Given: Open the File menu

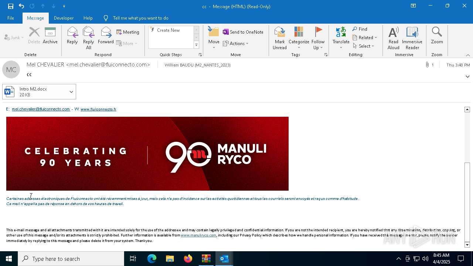Looking at the screenshot, I should point(11,18).
